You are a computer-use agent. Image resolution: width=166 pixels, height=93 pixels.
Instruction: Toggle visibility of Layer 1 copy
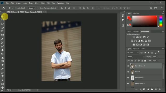[x=128, y=78]
